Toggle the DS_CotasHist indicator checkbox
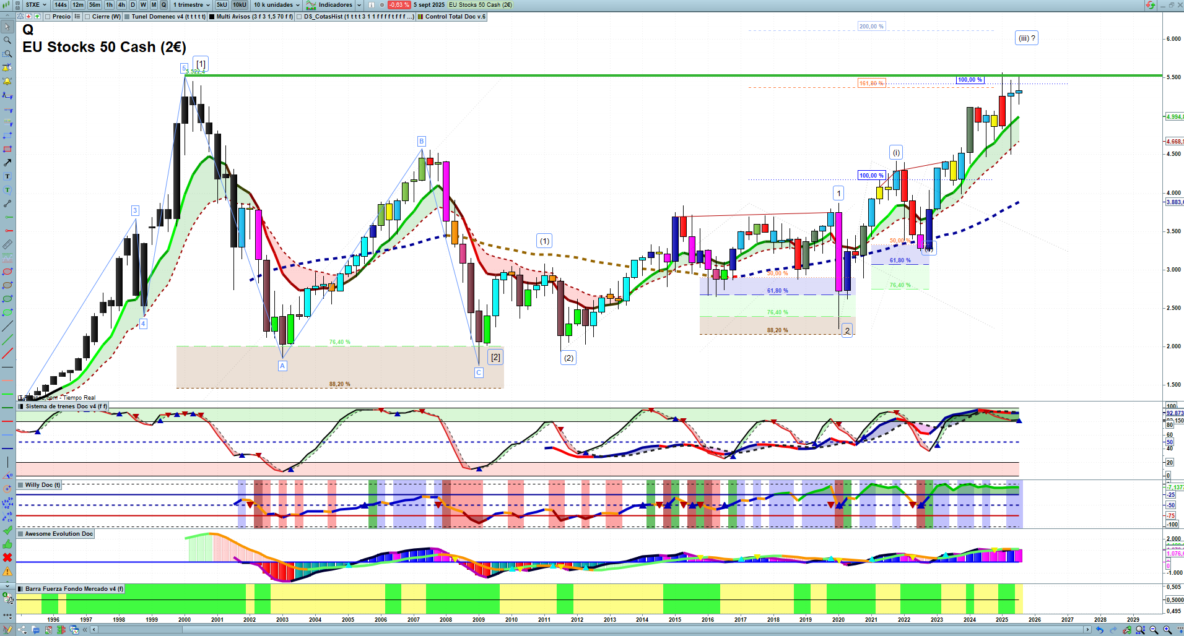Screen dimensions: 1184x636 pos(300,17)
